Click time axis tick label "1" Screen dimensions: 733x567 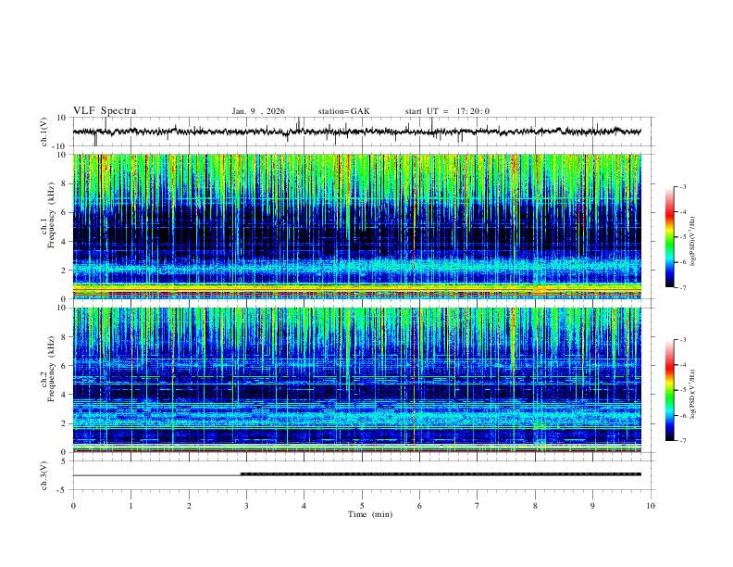pyautogui.click(x=130, y=506)
